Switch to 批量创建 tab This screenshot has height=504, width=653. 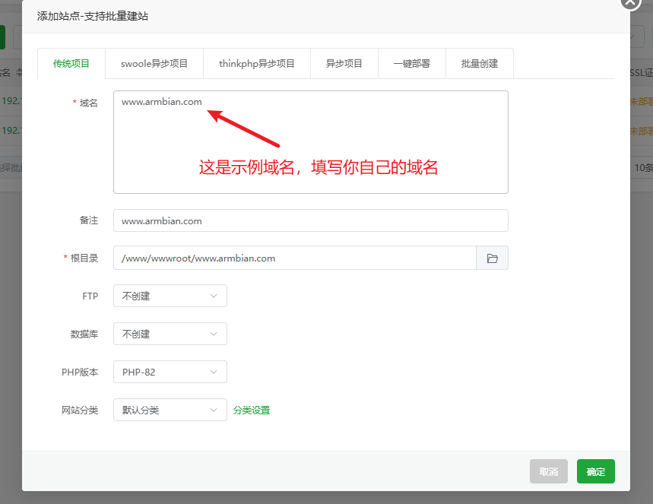[x=480, y=64]
